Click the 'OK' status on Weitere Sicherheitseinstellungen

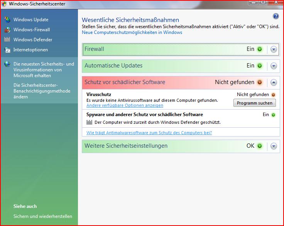(250, 146)
